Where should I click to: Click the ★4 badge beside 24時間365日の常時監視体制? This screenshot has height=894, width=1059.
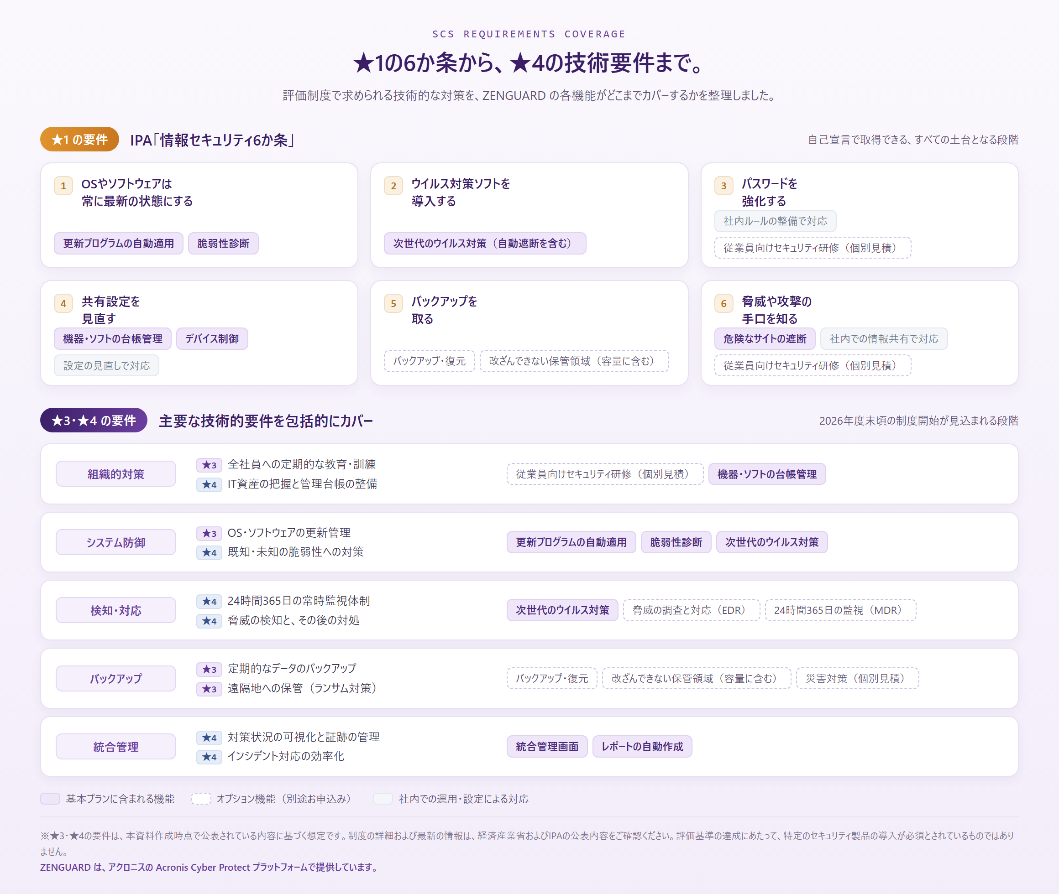coord(210,601)
